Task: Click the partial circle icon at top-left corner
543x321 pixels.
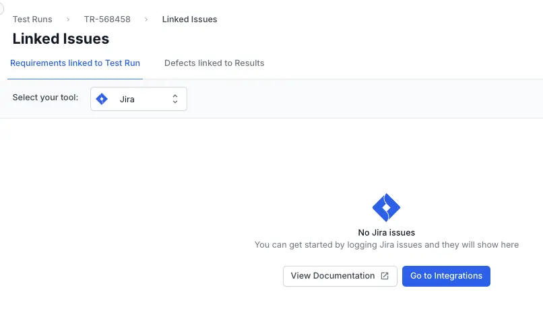Action: (x=1, y=7)
